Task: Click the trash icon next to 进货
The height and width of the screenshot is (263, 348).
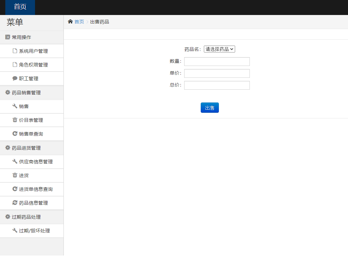Action: (x=15, y=175)
